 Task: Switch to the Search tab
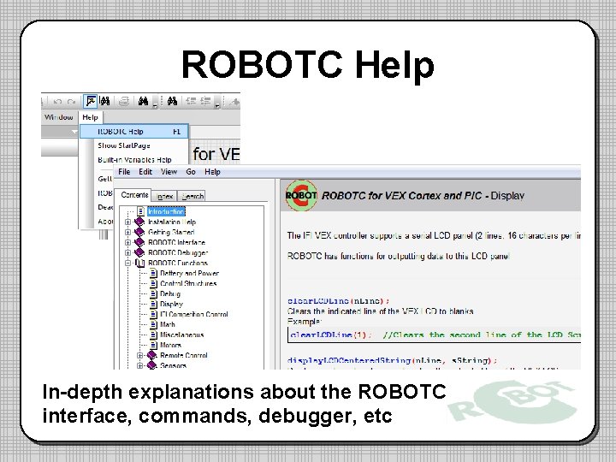click(192, 196)
